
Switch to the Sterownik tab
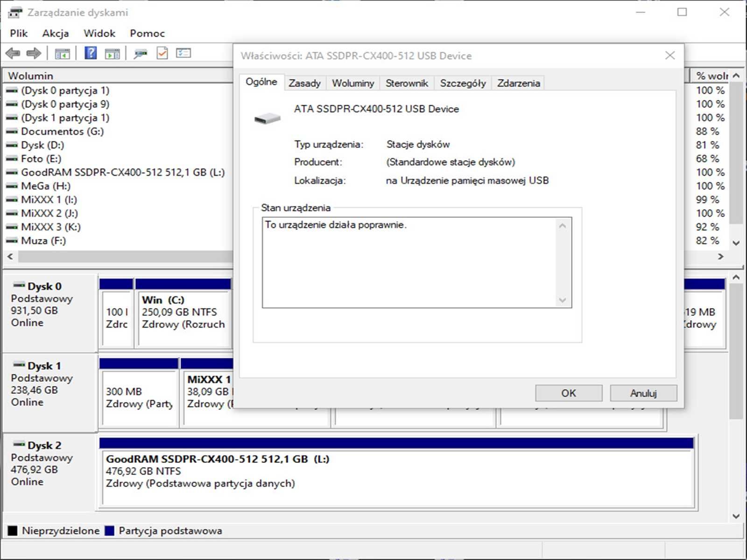coord(407,83)
